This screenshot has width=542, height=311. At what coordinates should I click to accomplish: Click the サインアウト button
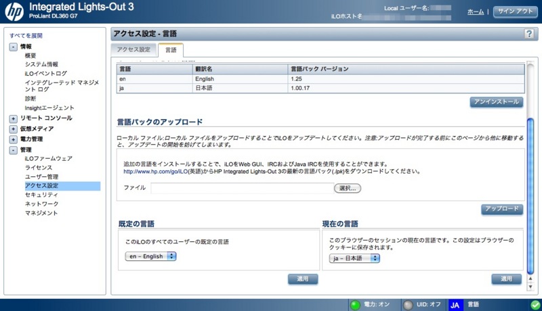click(515, 11)
